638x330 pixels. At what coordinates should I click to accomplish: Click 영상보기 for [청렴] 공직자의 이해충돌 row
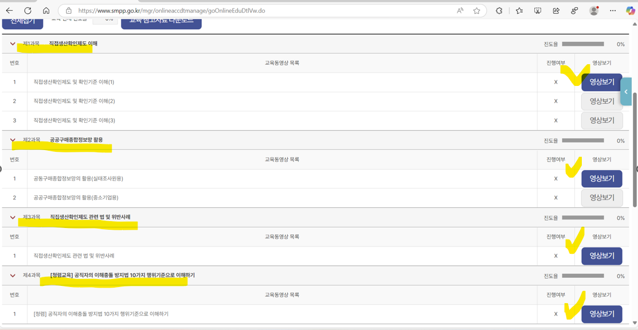(x=602, y=314)
